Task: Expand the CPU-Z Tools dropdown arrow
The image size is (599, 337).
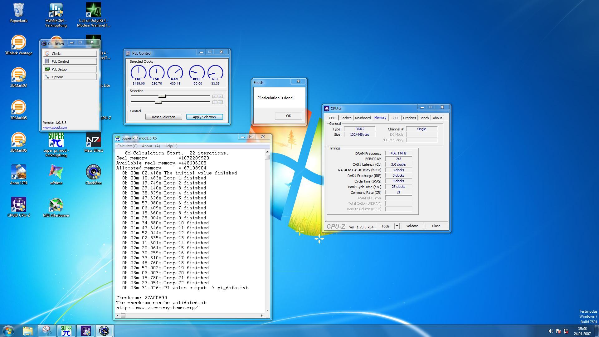Action: tap(397, 226)
